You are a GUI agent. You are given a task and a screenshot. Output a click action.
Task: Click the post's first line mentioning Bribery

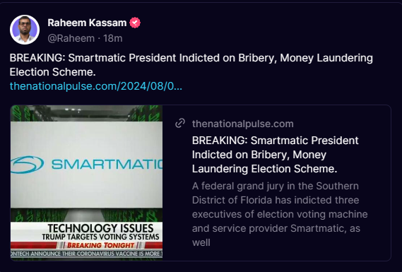(x=191, y=58)
